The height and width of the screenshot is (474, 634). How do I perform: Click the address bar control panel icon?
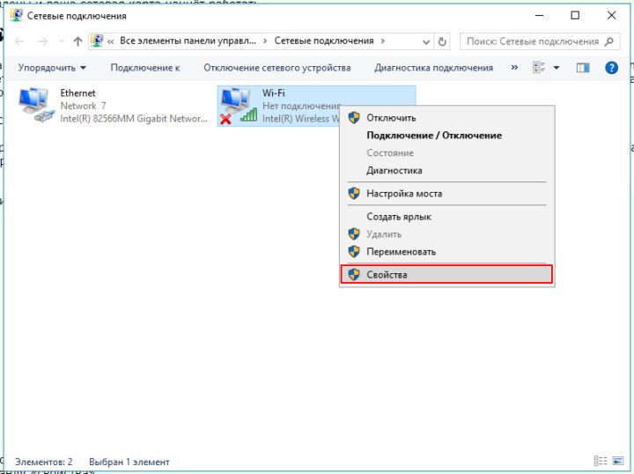(x=97, y=41)
